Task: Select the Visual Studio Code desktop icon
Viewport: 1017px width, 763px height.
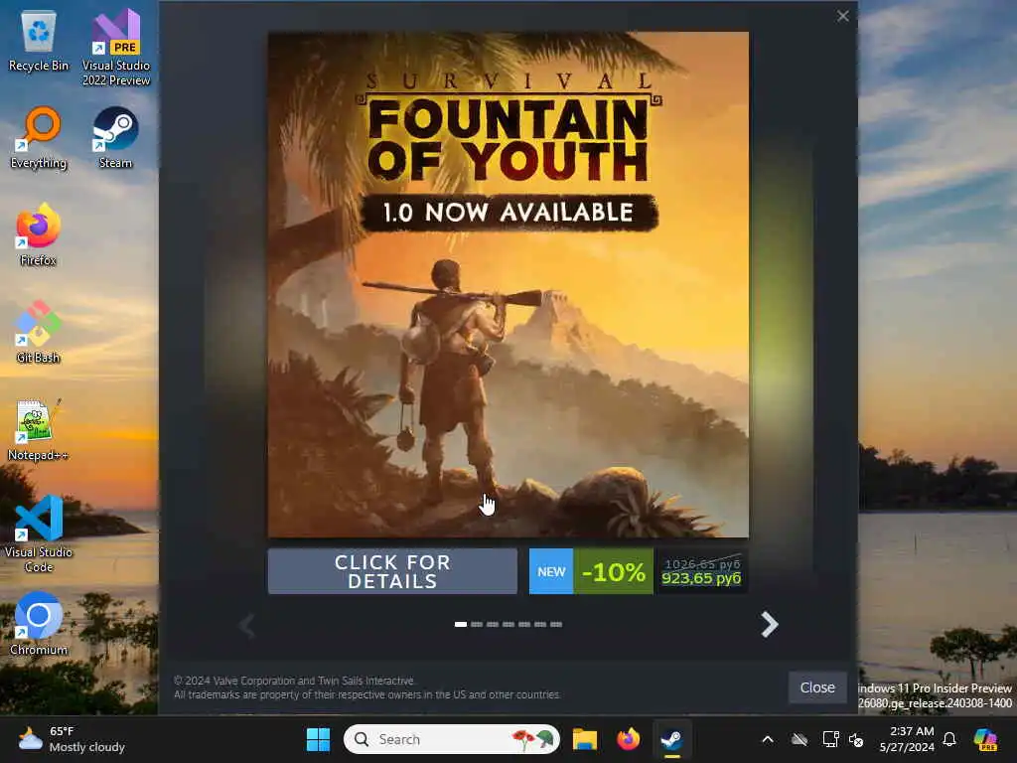Action: (x=39, y=534)
